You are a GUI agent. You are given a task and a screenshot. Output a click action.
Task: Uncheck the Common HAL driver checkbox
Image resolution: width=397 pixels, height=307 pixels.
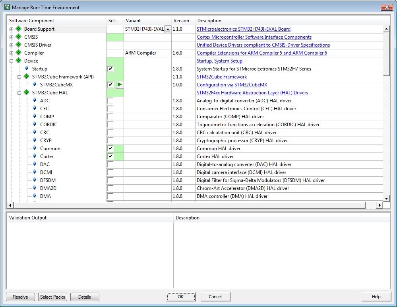coord(110,149)
